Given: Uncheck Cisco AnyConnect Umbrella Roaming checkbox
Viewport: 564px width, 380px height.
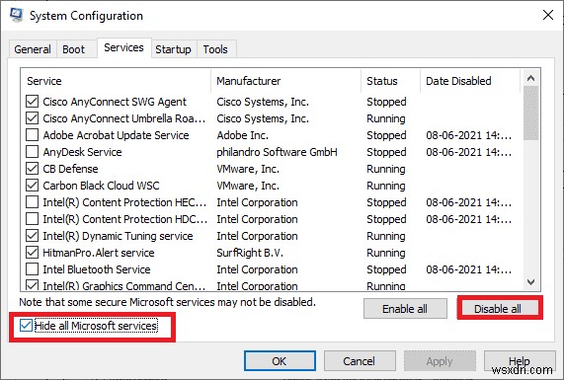Looking at the screenshot, I should [32, 118].
